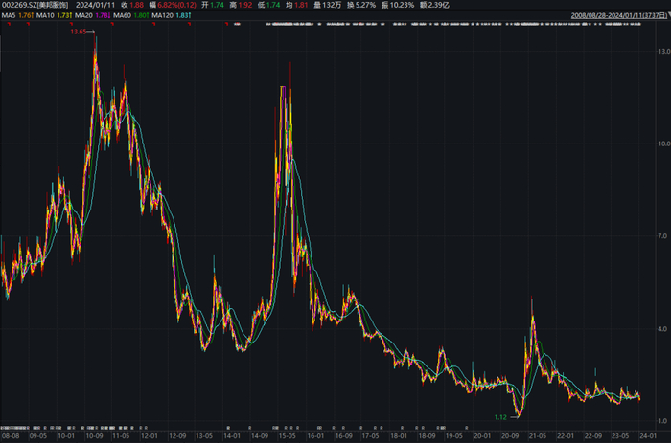Click the 13.65 highest price marker
The width and height of the screenshot is (671, 443).
click(x=79, y=32)
